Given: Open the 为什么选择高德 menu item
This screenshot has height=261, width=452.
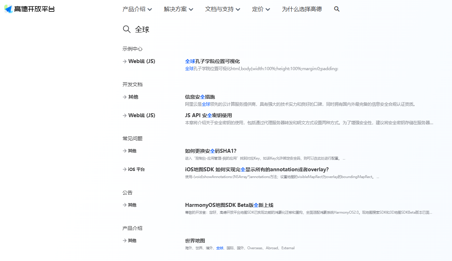Looking at the screenshot, I should coord(302,9).
